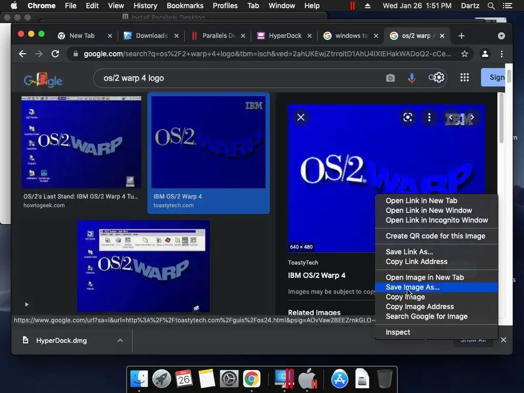Open the History menu in menu bar

point(145,6)
